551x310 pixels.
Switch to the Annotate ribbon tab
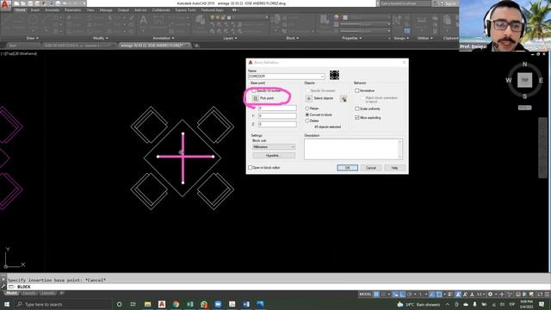tap(52, 10)
